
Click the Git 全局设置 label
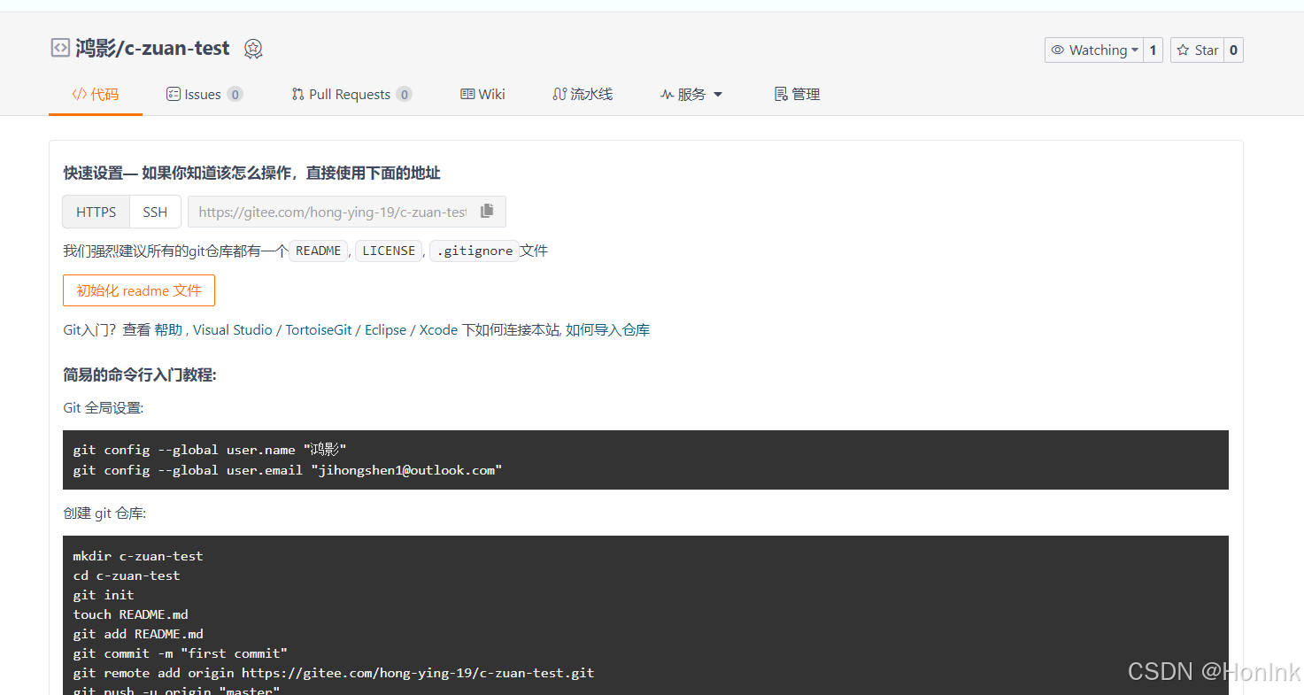pyautogui.click(x=104, y=408)
